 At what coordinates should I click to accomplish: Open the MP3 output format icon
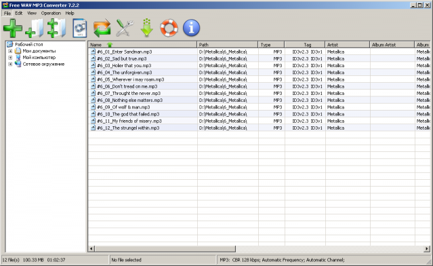point(80,28)
